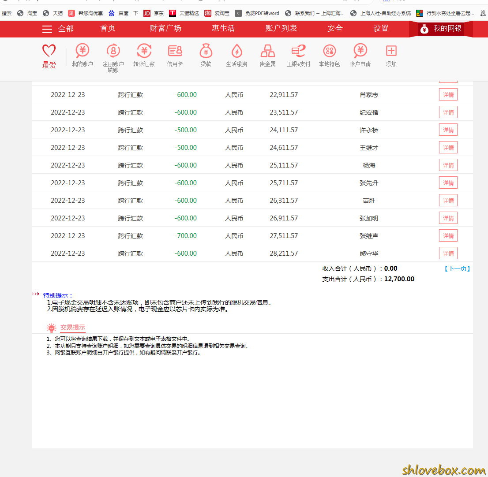Open the 全部 hamburger menu
488x477 pixels.
pyautogui.click(x=47, y=29)
